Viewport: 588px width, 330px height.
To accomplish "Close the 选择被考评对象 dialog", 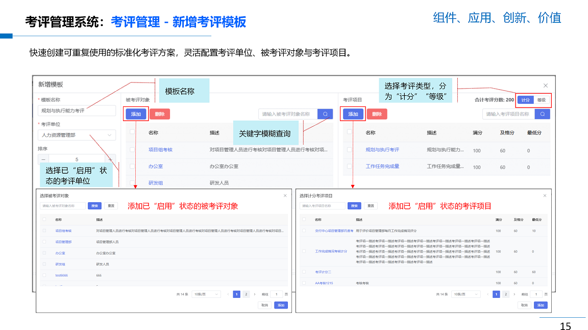I will point(285,196).
